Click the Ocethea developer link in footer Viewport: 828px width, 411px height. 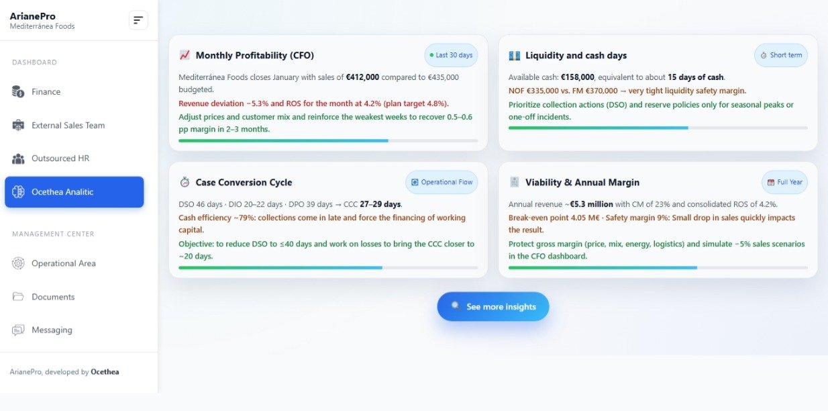point(105,371)
